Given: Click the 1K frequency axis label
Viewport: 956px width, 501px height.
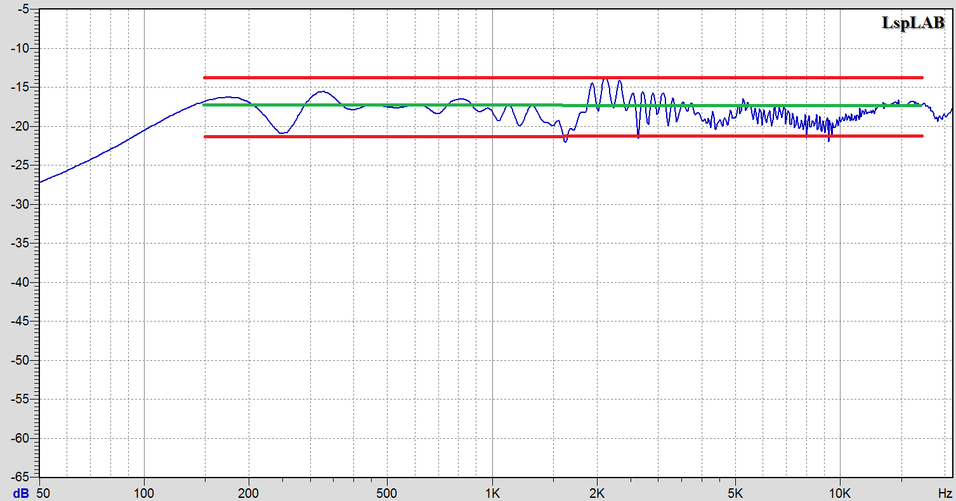Looking at the screenshot, I should pos(492,492).
